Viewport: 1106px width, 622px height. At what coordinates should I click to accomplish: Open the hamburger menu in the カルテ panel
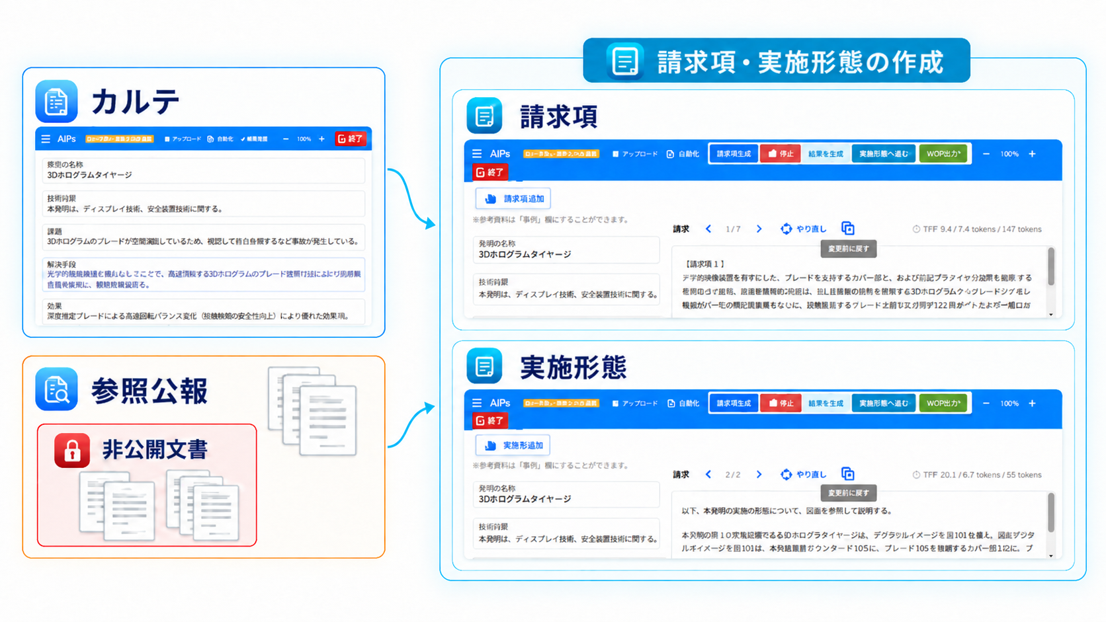(x=46, y=139)
